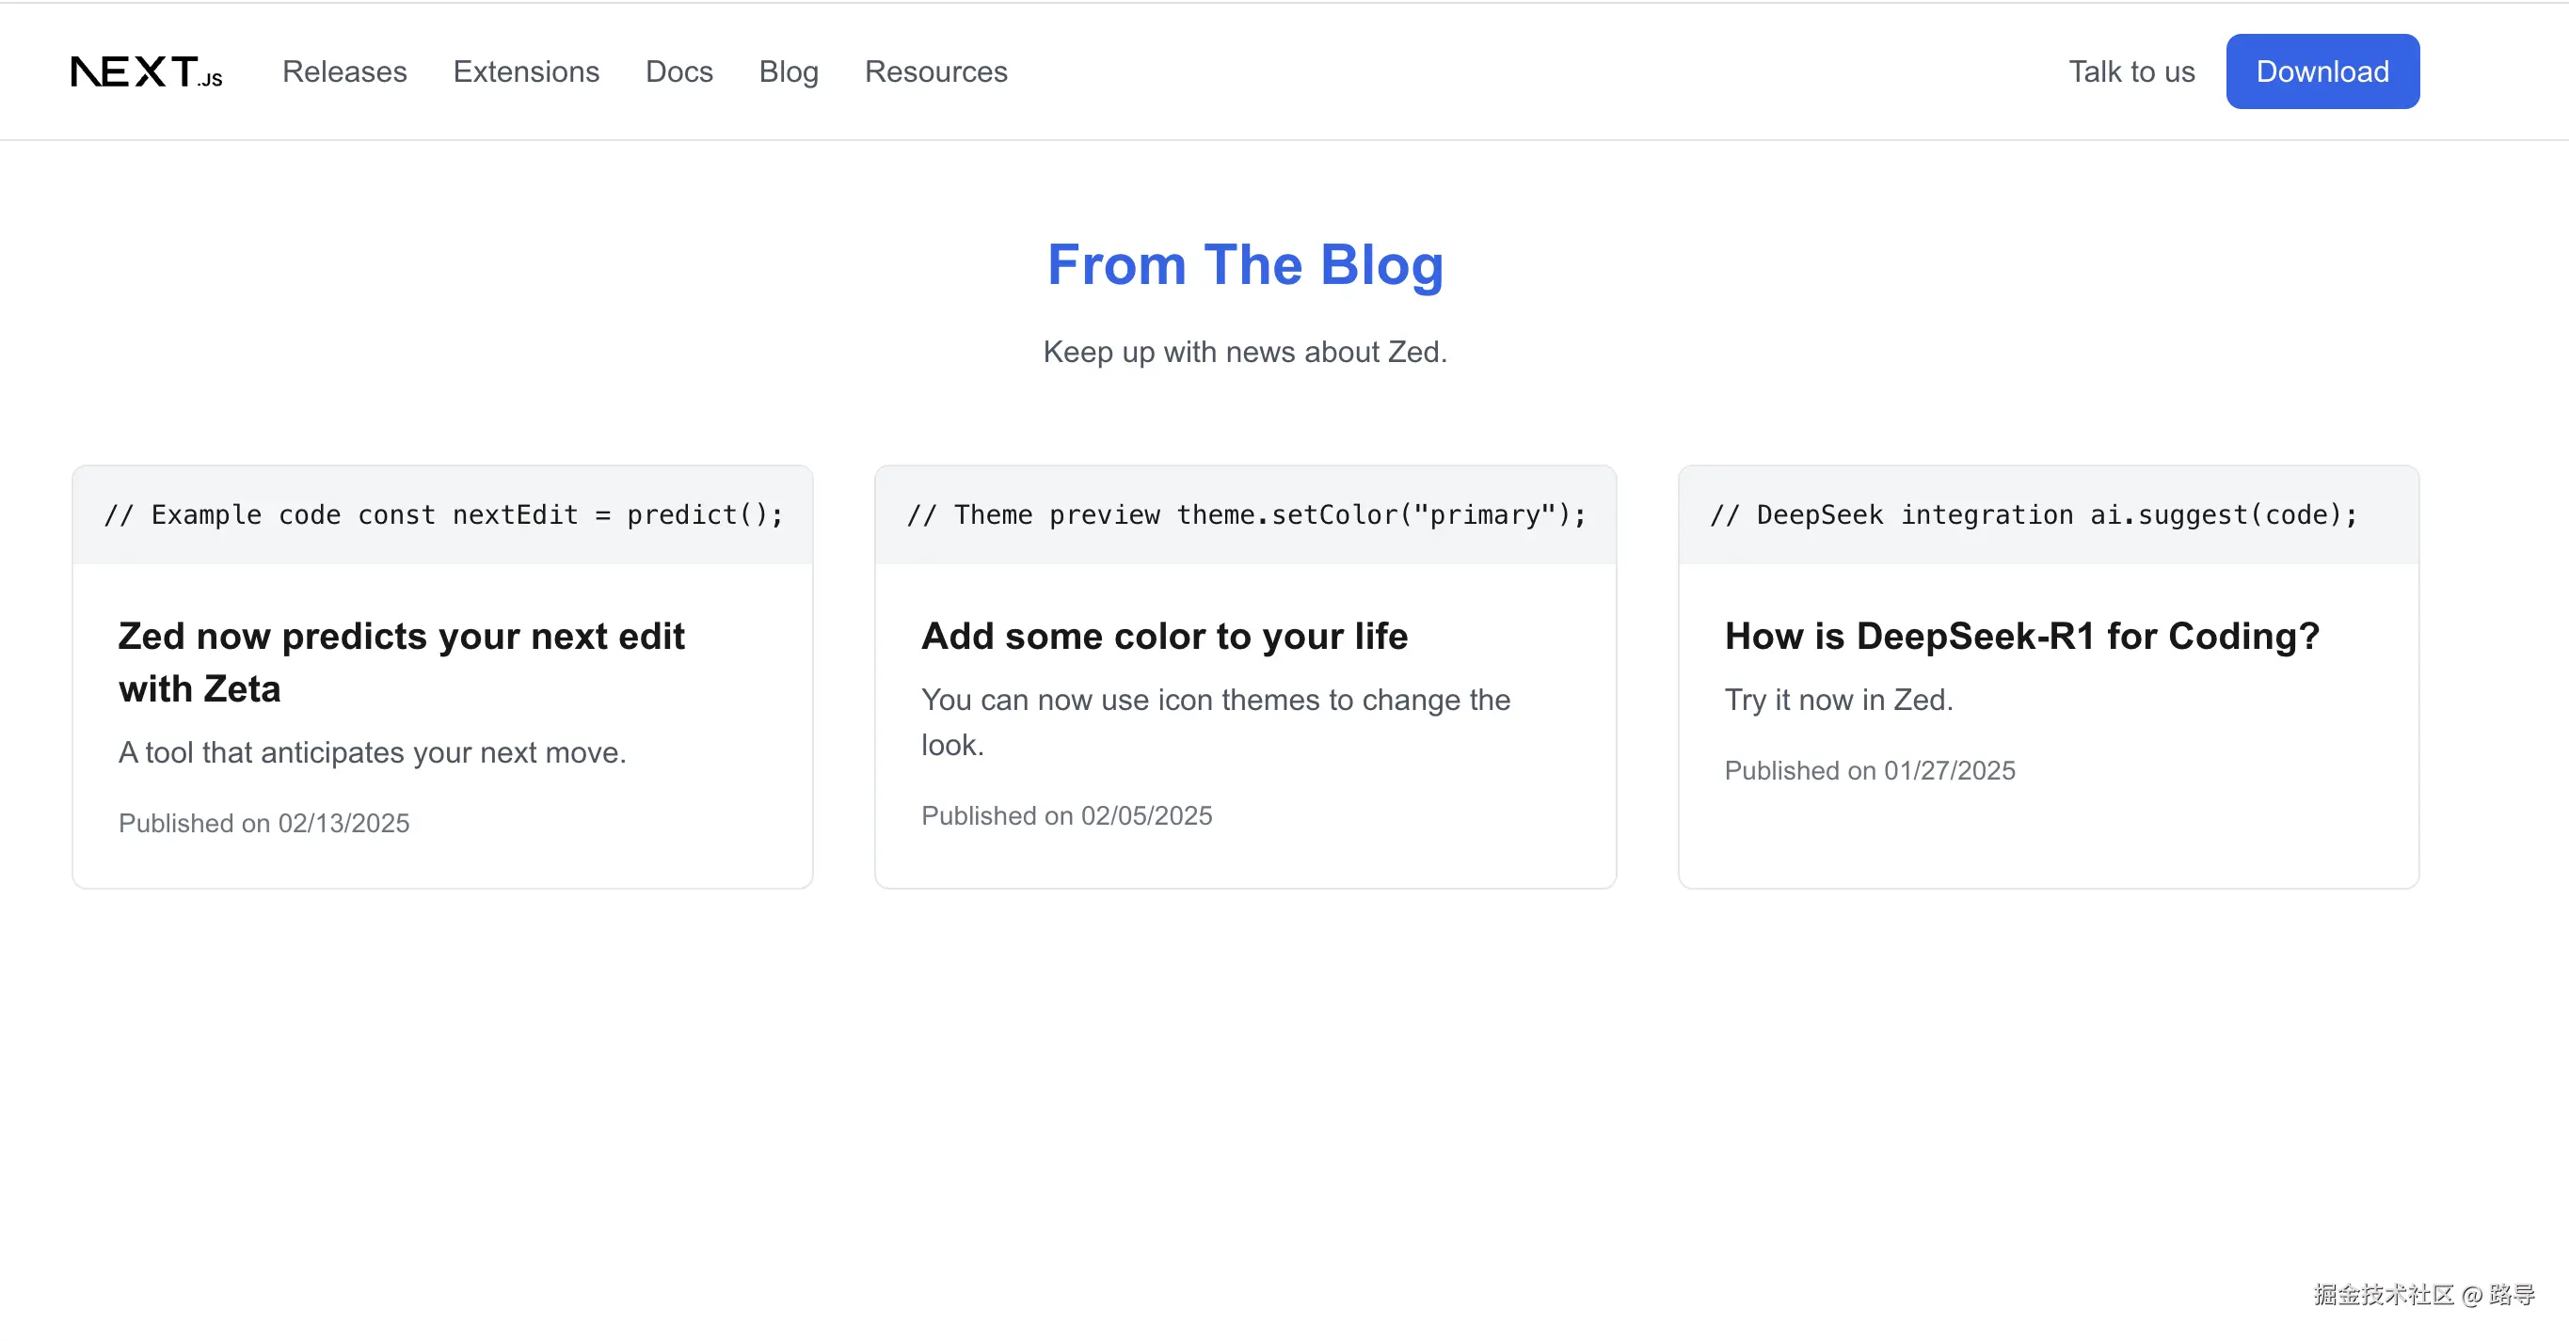The width and height of the screenshot is (2569, 1341).
Task: Click the NEXT.js logo
Action: (147, 71)
